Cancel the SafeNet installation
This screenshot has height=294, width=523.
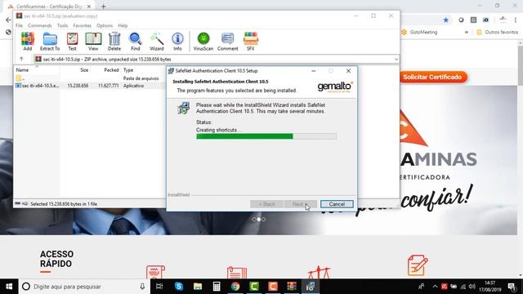tap(337, 204)
